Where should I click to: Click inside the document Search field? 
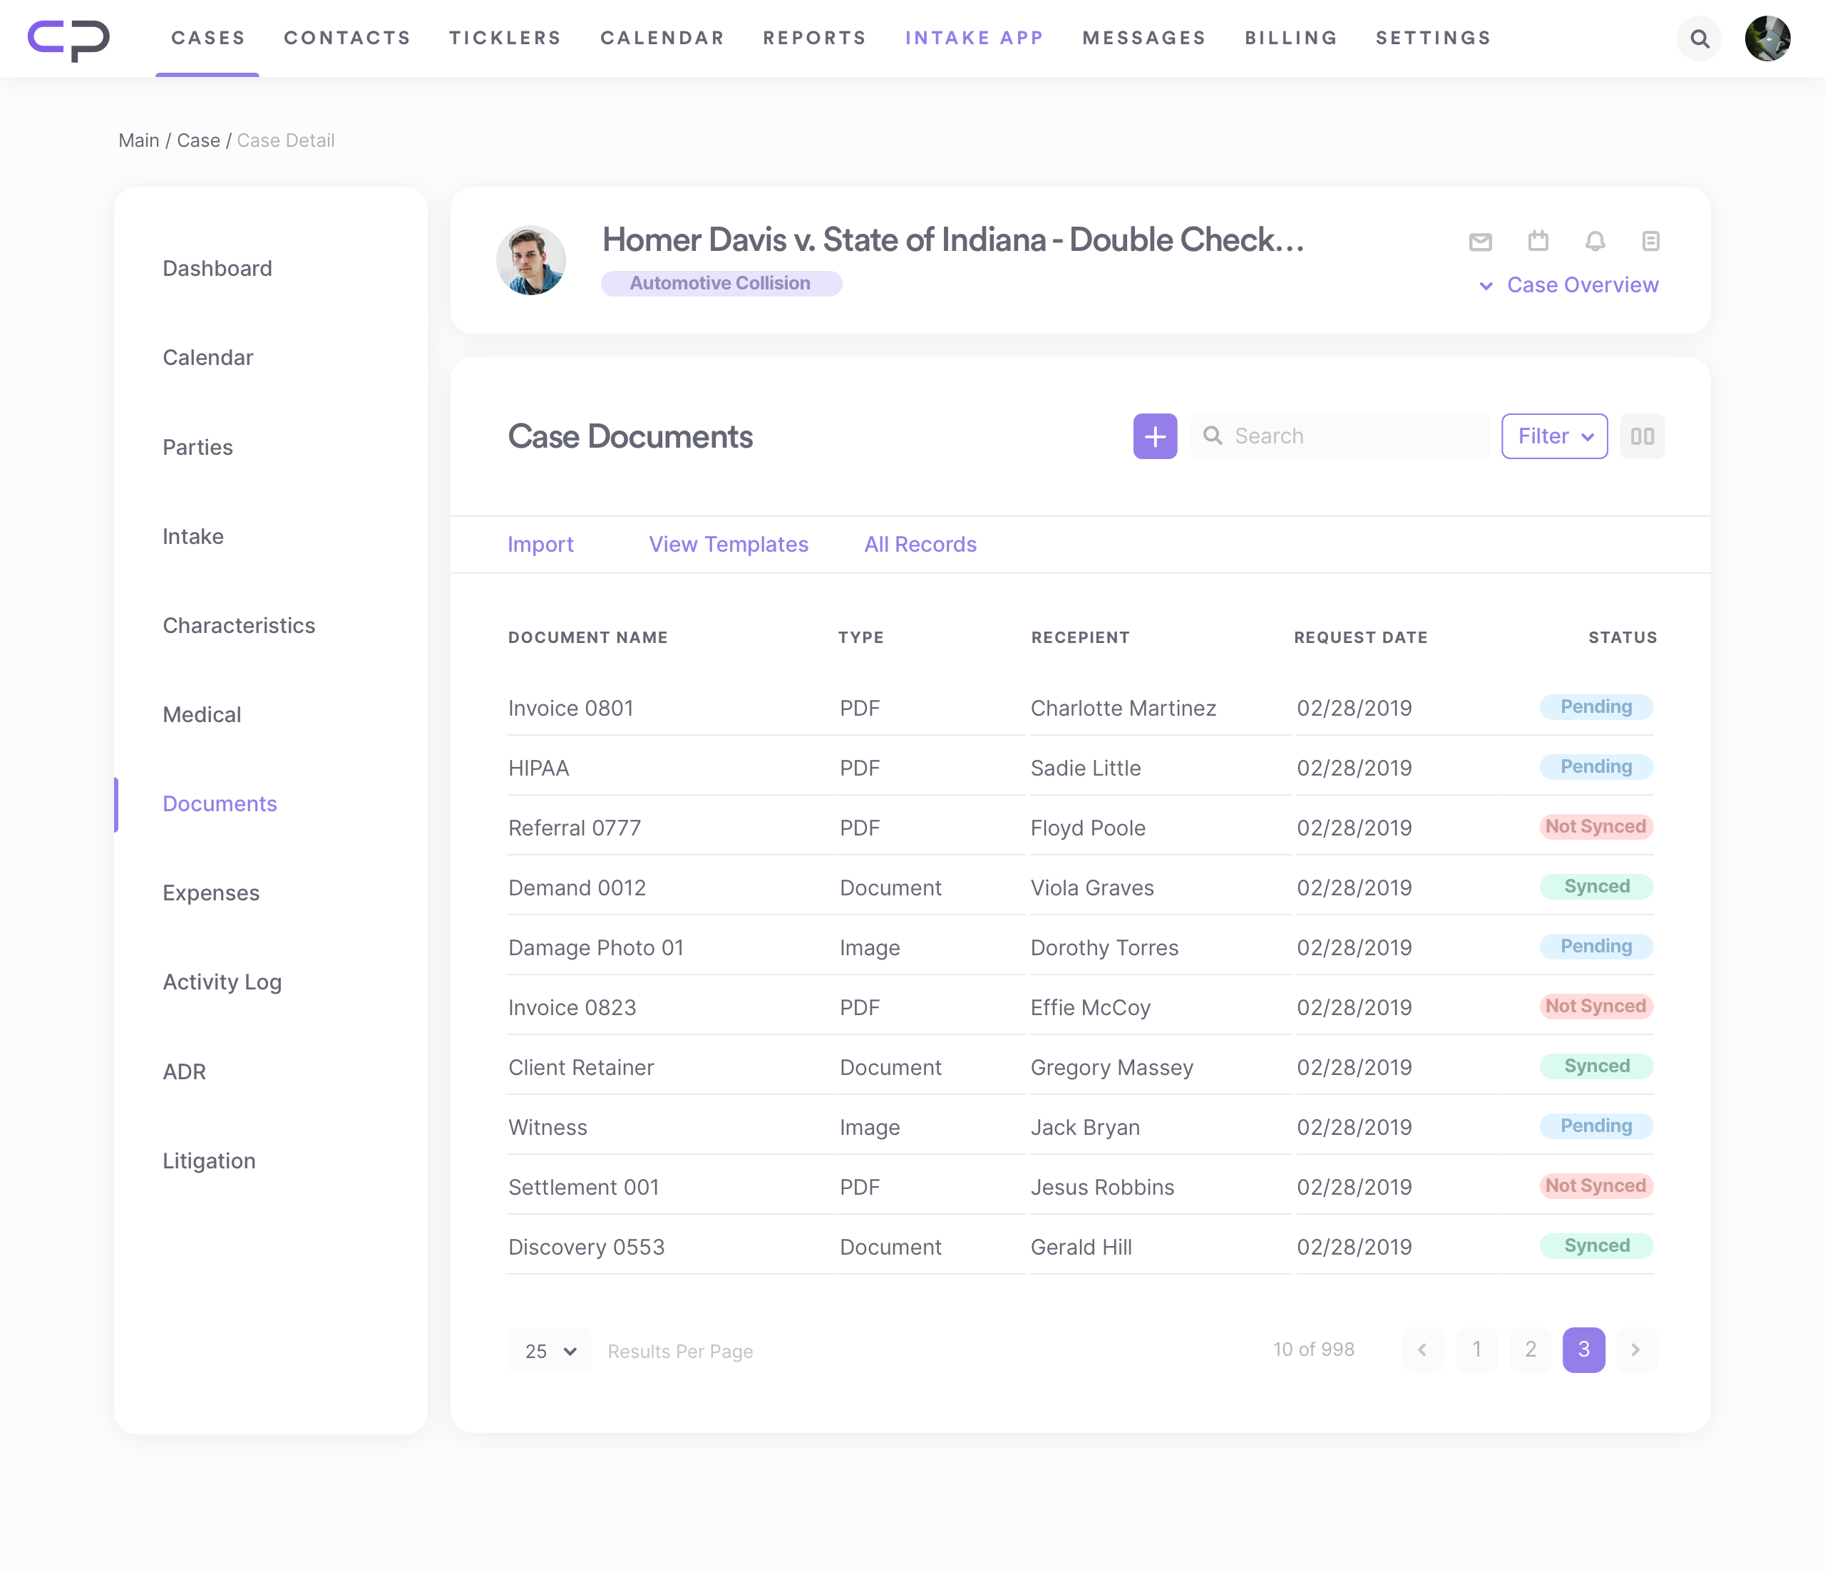pos(1339,436)
